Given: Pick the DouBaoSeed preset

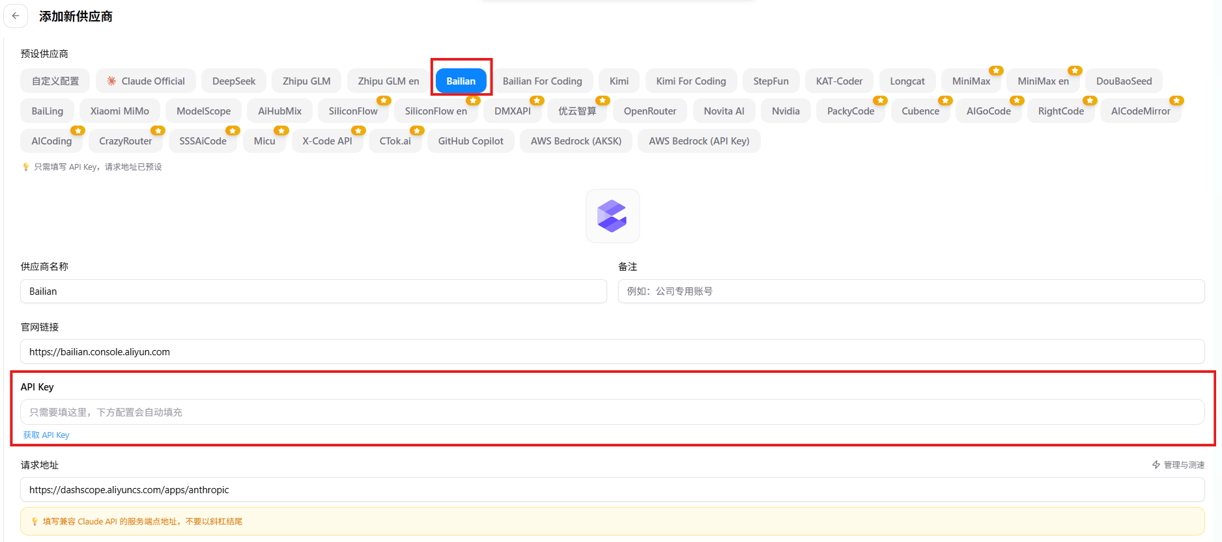Looking at the screenshot, I should click(x=1124, y=81).
